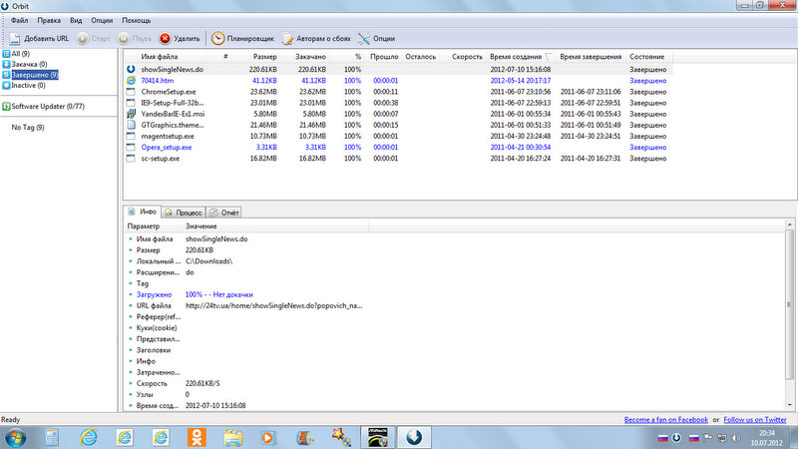Open the Windows Start button
Image resolution: width=798 pixels, height=449 pixels.
point(15,437)
